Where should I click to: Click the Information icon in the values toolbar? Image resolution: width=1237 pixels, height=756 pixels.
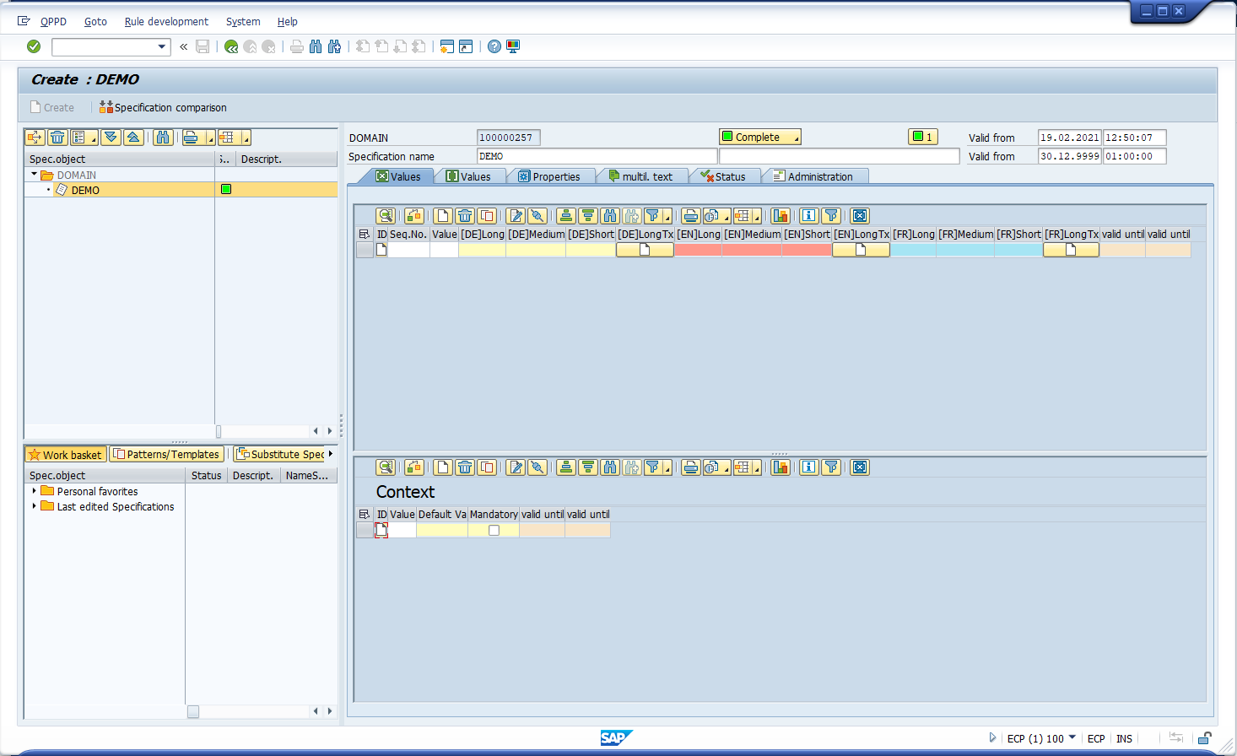(808, 215)
